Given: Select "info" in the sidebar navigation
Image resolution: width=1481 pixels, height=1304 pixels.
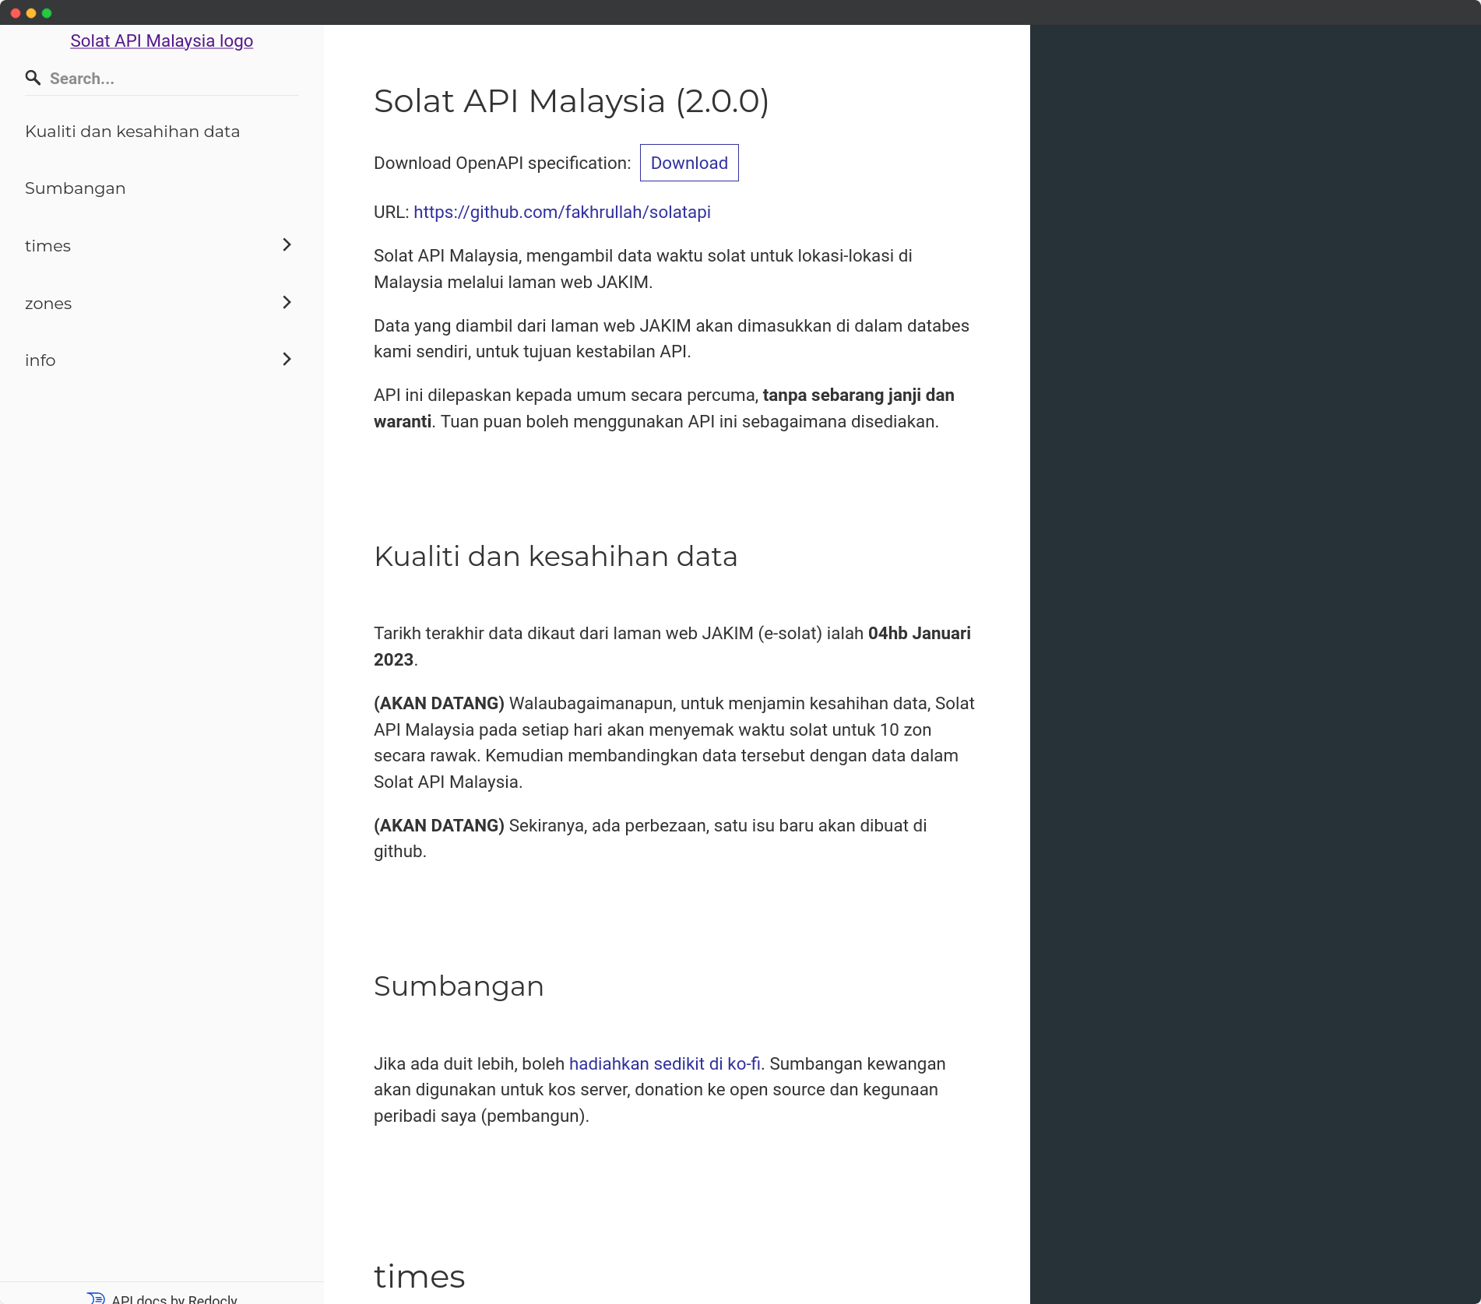Looking at the screenshot, I should (40, 360).
